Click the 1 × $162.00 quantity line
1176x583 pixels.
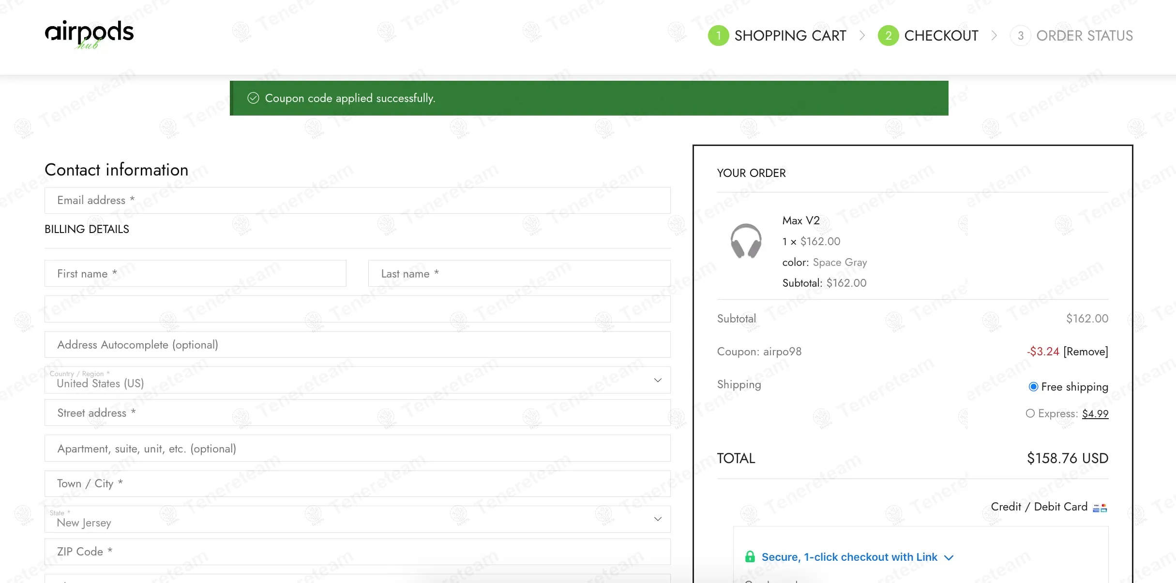coord(812,241)
